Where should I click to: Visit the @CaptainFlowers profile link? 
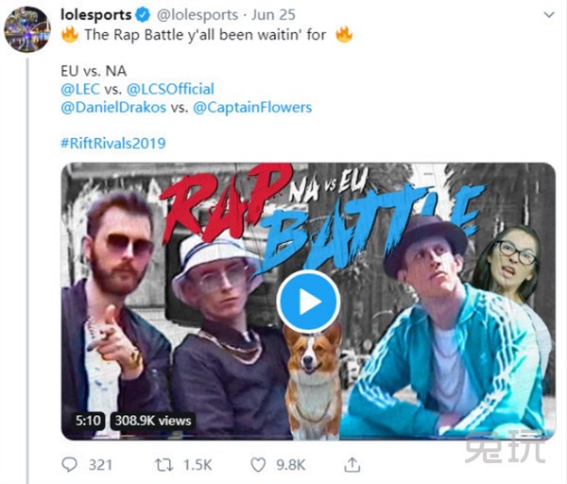(252, 108)
